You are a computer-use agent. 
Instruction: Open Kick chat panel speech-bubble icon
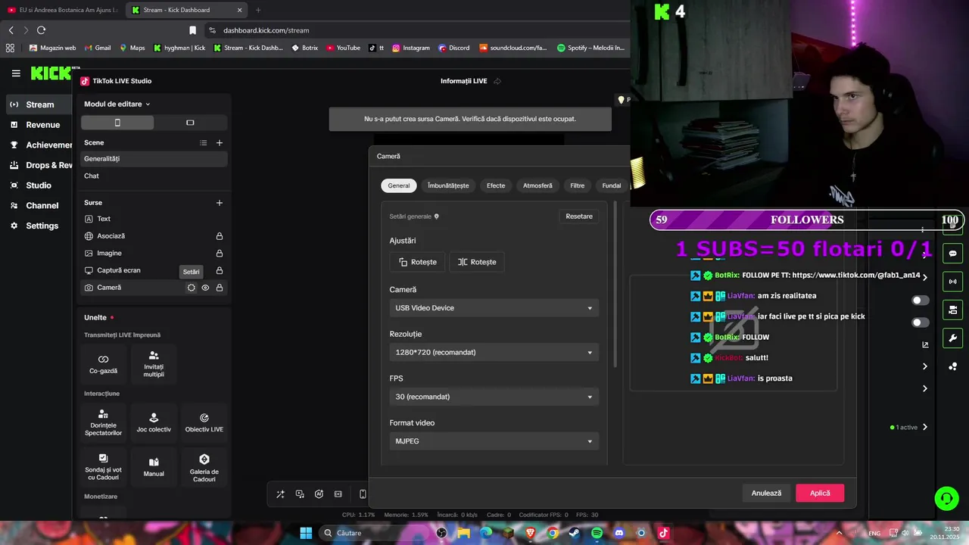click(952, 254)
